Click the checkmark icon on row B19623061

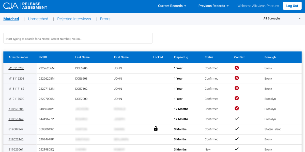tap(237, 149)
